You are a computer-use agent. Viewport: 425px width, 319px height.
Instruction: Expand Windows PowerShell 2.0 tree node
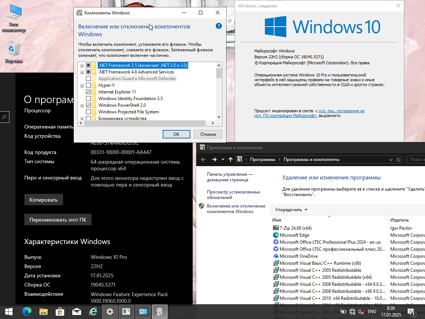[x=82, y=105]
